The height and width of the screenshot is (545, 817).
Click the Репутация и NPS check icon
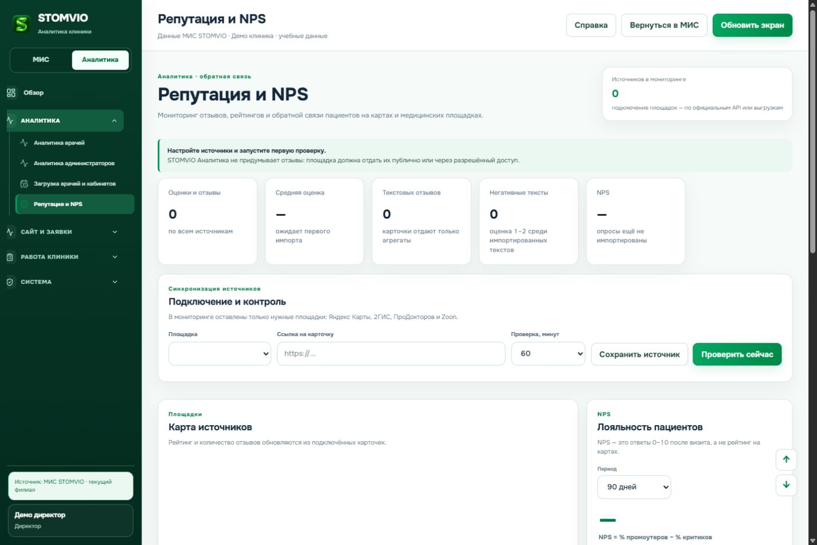pyautogui.click(x=24, y=204)
